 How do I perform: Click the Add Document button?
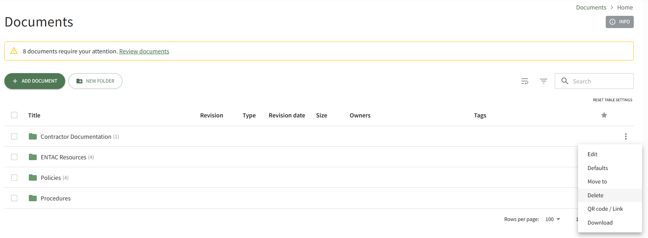pyautogui.click(x=35, y=81)
